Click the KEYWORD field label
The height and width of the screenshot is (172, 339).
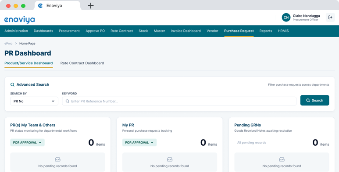[x=69, y=94]
